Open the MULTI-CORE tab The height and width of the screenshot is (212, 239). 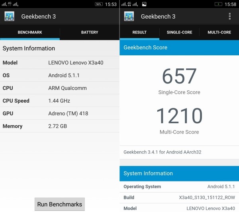pyautogui.click(x=219, y=32)
